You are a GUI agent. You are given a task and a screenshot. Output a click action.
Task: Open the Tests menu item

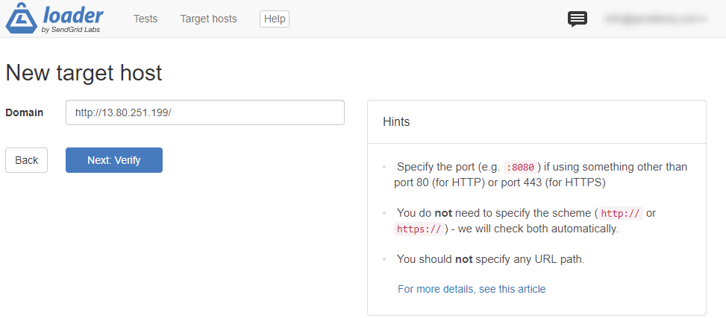click(145, 19)
